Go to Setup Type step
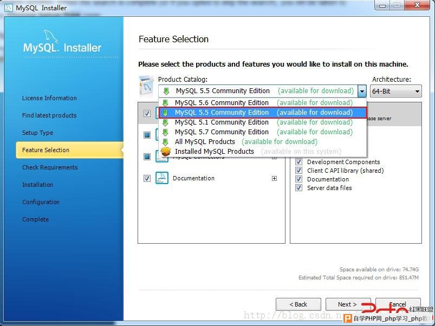Screen dimensions: 435x326 click(x=37, y=133)
